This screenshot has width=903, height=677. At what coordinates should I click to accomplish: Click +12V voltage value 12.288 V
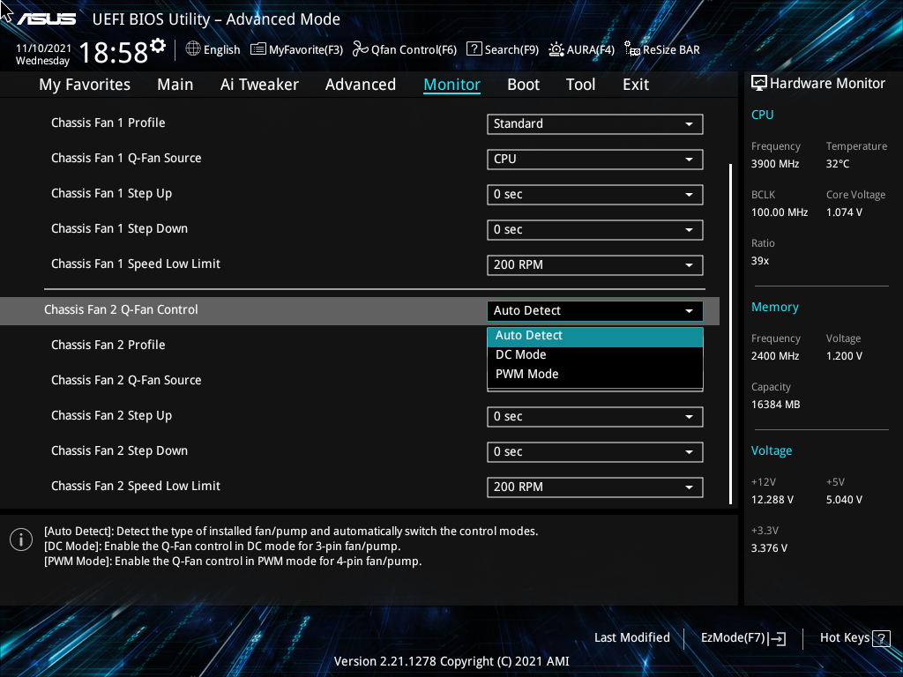click(772, 500)
